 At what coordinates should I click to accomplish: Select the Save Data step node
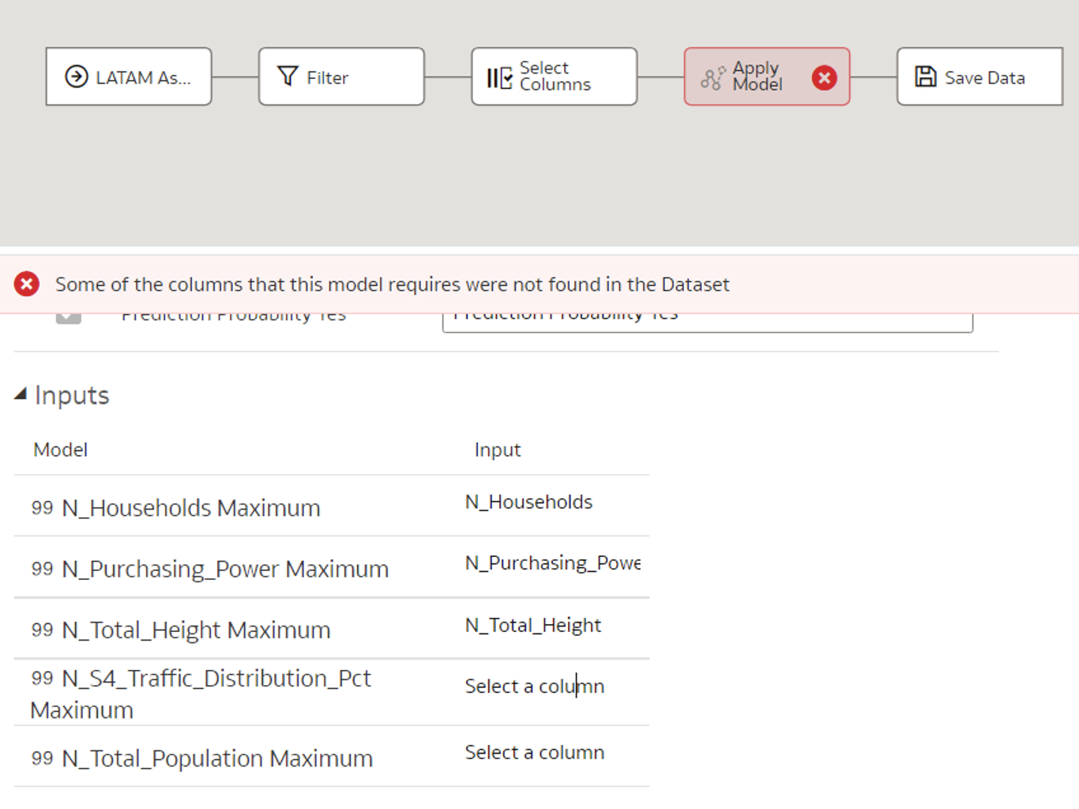pyautogui.click(x=979, y=77)
